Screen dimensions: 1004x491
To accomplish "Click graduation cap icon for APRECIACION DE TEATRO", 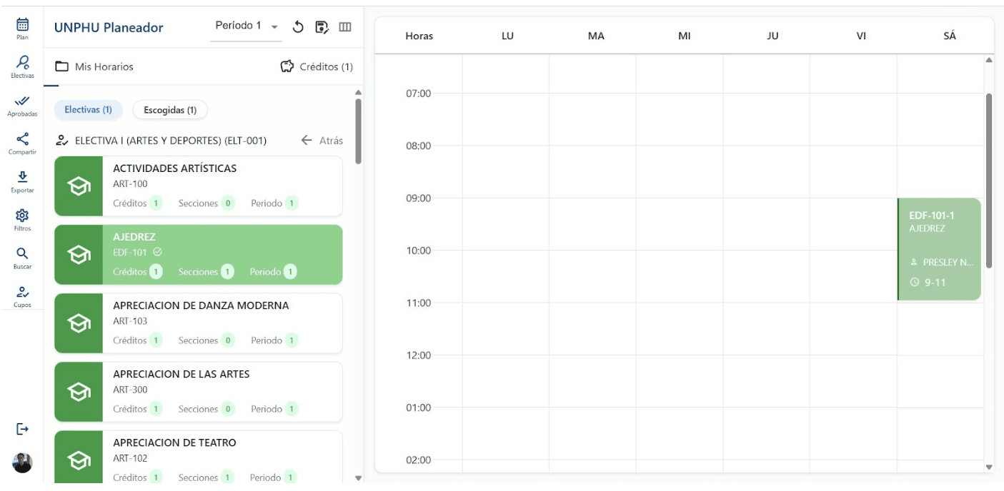I will click(79, 460).
